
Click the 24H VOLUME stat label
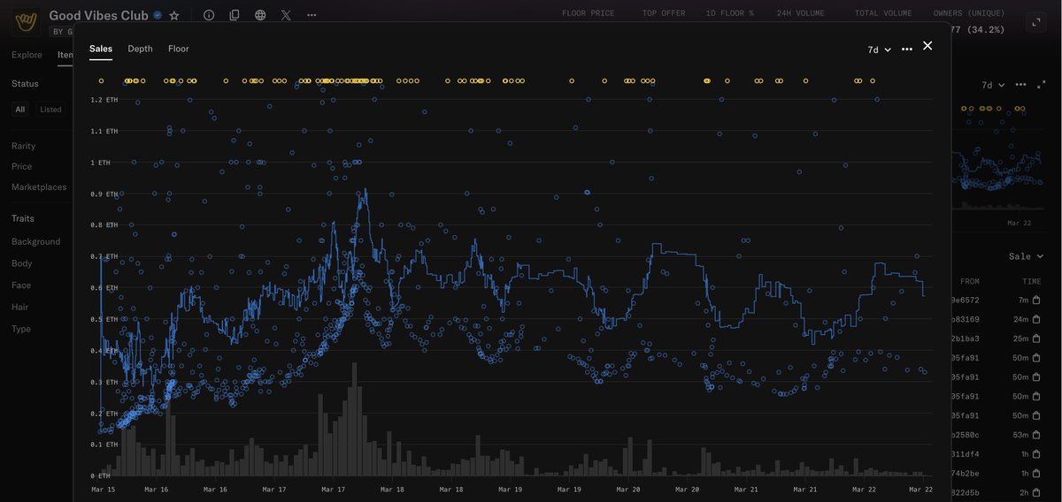point(800,13)
